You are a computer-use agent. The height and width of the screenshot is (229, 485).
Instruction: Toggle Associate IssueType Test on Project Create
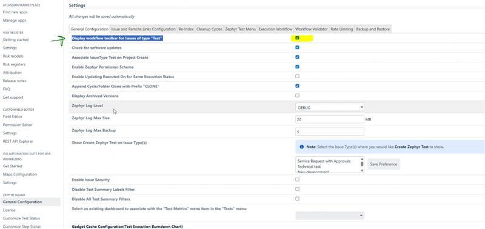pyautogui.click(x=297, y=57)
